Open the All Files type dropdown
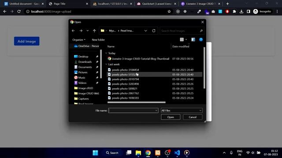This screenshot has height=158, width=282. pyautogui.click(x=182, y=111)
